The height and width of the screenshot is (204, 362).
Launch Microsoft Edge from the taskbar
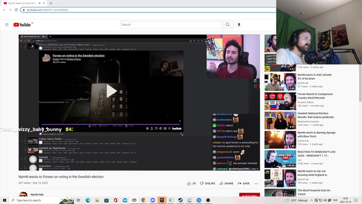coord(88,200)
